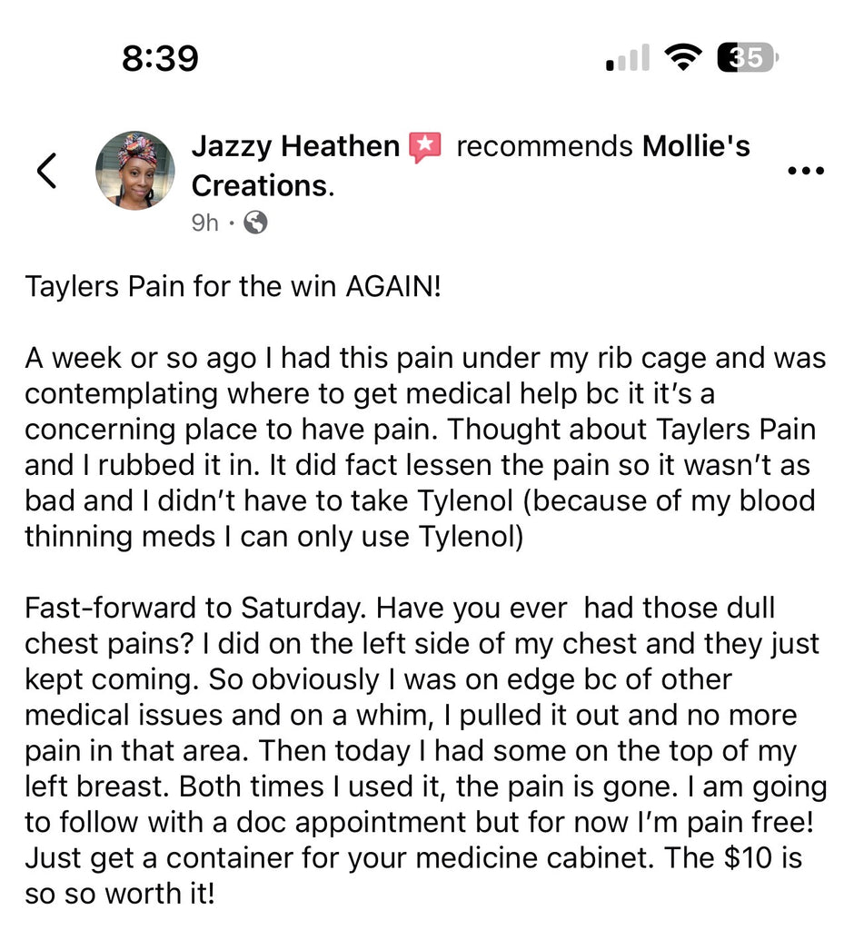Open Jazzy Heathen's profile picture

(134, 170)
